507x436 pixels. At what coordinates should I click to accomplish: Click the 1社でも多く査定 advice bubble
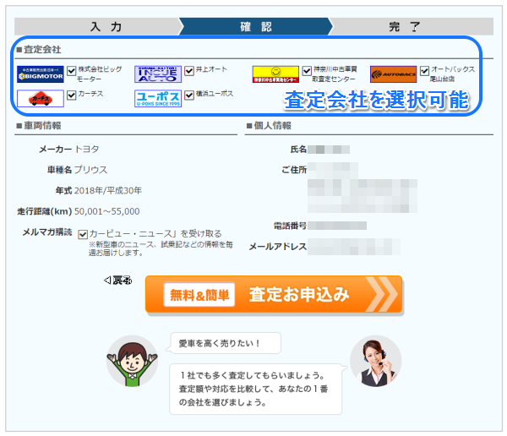pyautogui.click(x=256, y=389)
